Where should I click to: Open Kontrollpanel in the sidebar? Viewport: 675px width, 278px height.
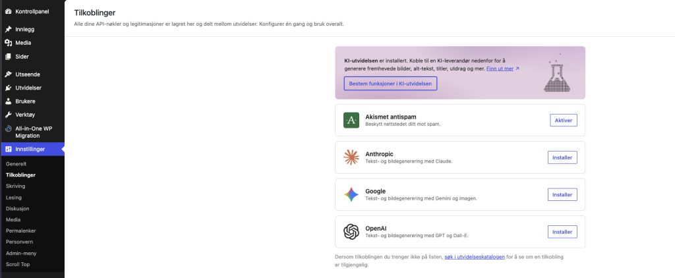pos(32,12)
